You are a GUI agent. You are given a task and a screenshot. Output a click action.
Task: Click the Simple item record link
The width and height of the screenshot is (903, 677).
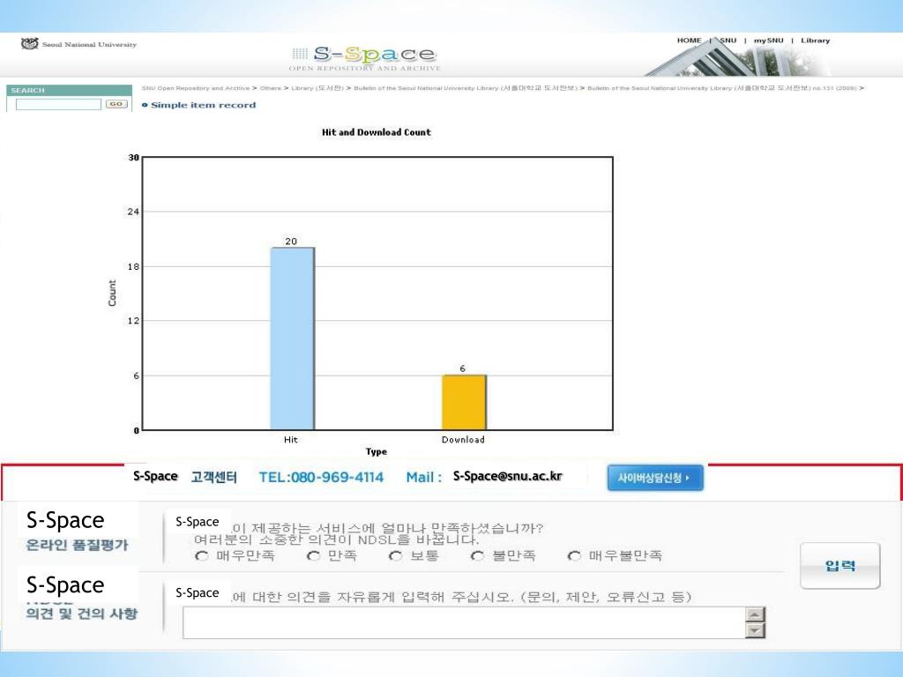tap(203, 105)
